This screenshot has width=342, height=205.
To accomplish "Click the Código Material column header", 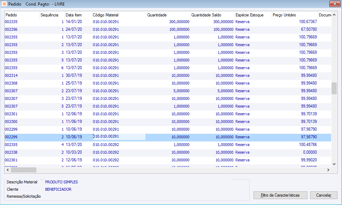I will [x=119, y=15].
